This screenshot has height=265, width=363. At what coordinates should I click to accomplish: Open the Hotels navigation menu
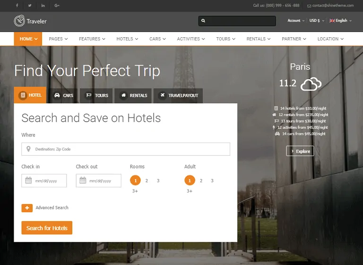[127, 39]
